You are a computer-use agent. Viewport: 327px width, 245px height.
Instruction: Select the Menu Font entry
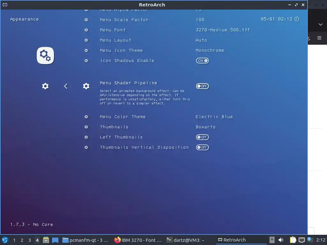113,30
